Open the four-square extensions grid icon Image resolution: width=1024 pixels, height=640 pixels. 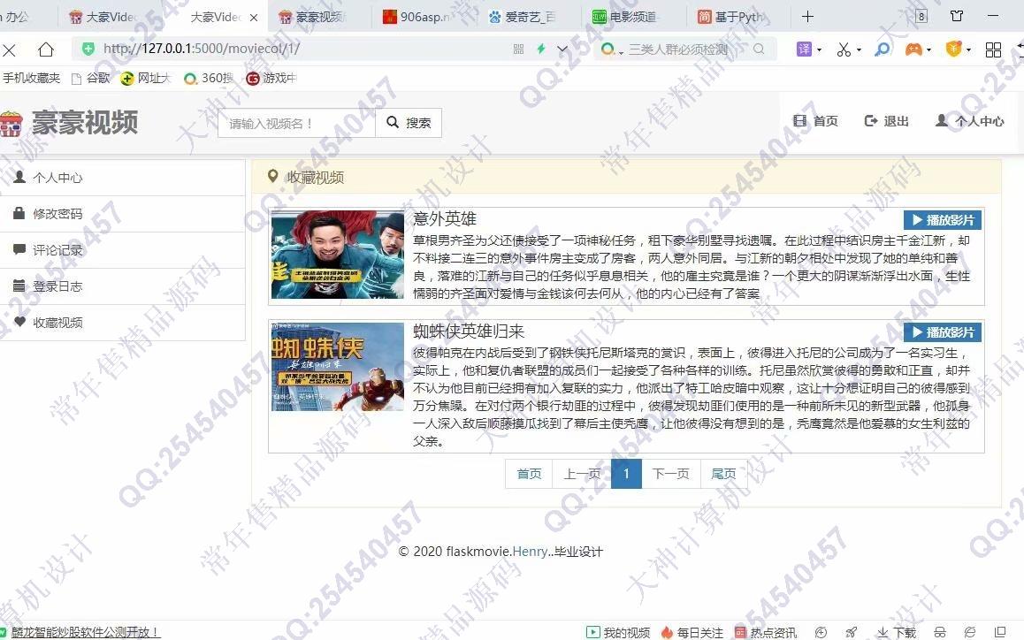coord(993,50)
